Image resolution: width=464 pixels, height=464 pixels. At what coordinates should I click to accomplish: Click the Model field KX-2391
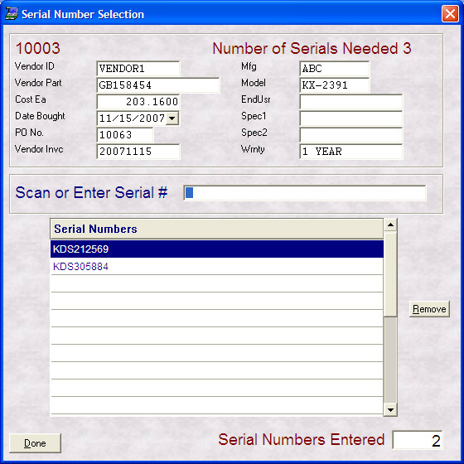click(x=335, y=85)
